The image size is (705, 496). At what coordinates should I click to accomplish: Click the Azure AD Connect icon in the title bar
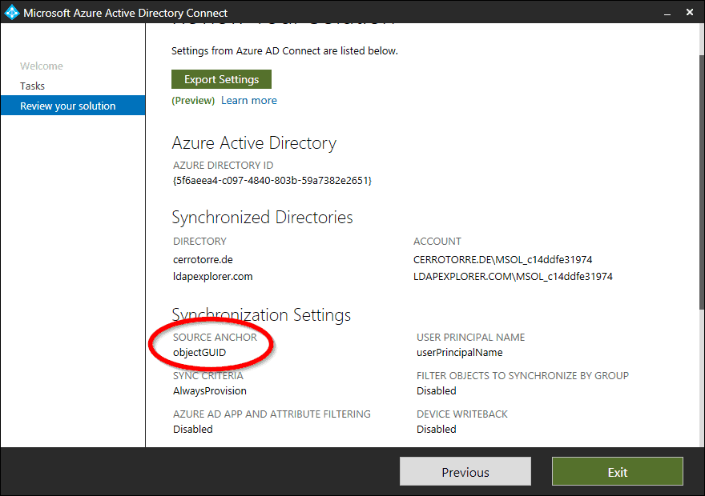(11, 12)
